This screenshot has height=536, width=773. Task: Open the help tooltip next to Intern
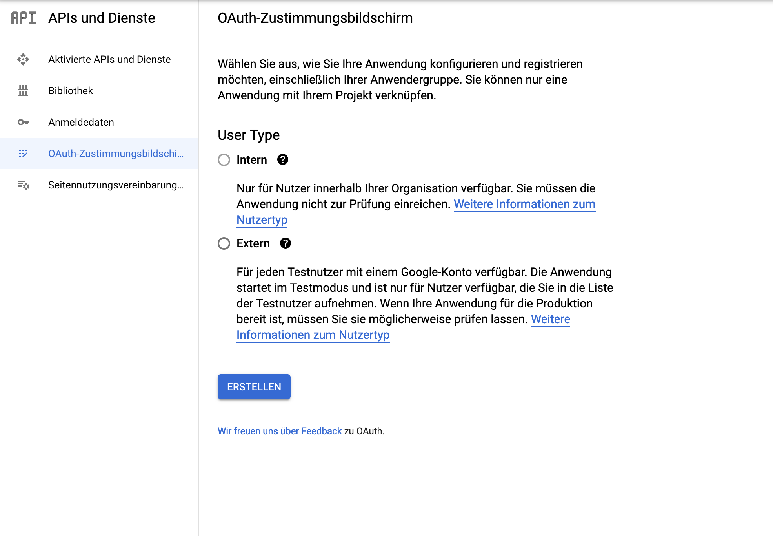tap(283, 159)
